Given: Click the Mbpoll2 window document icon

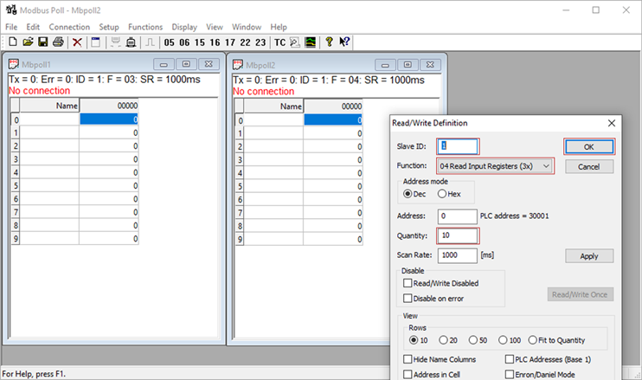Looking at the screenshot, I should pyautogui.click(x=237, y=65).
